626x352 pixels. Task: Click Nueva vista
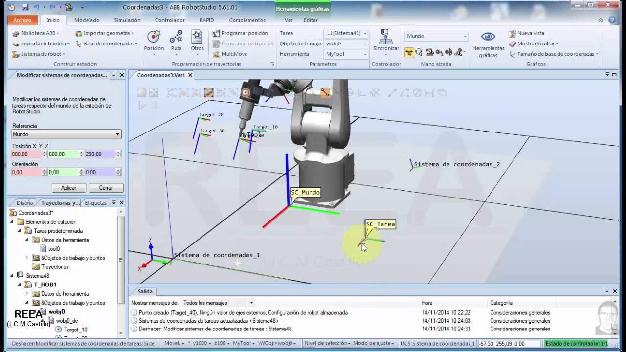(526, 33)
